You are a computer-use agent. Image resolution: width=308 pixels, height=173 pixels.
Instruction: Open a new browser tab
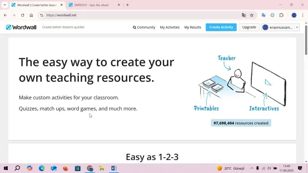[x=128, y=5]
